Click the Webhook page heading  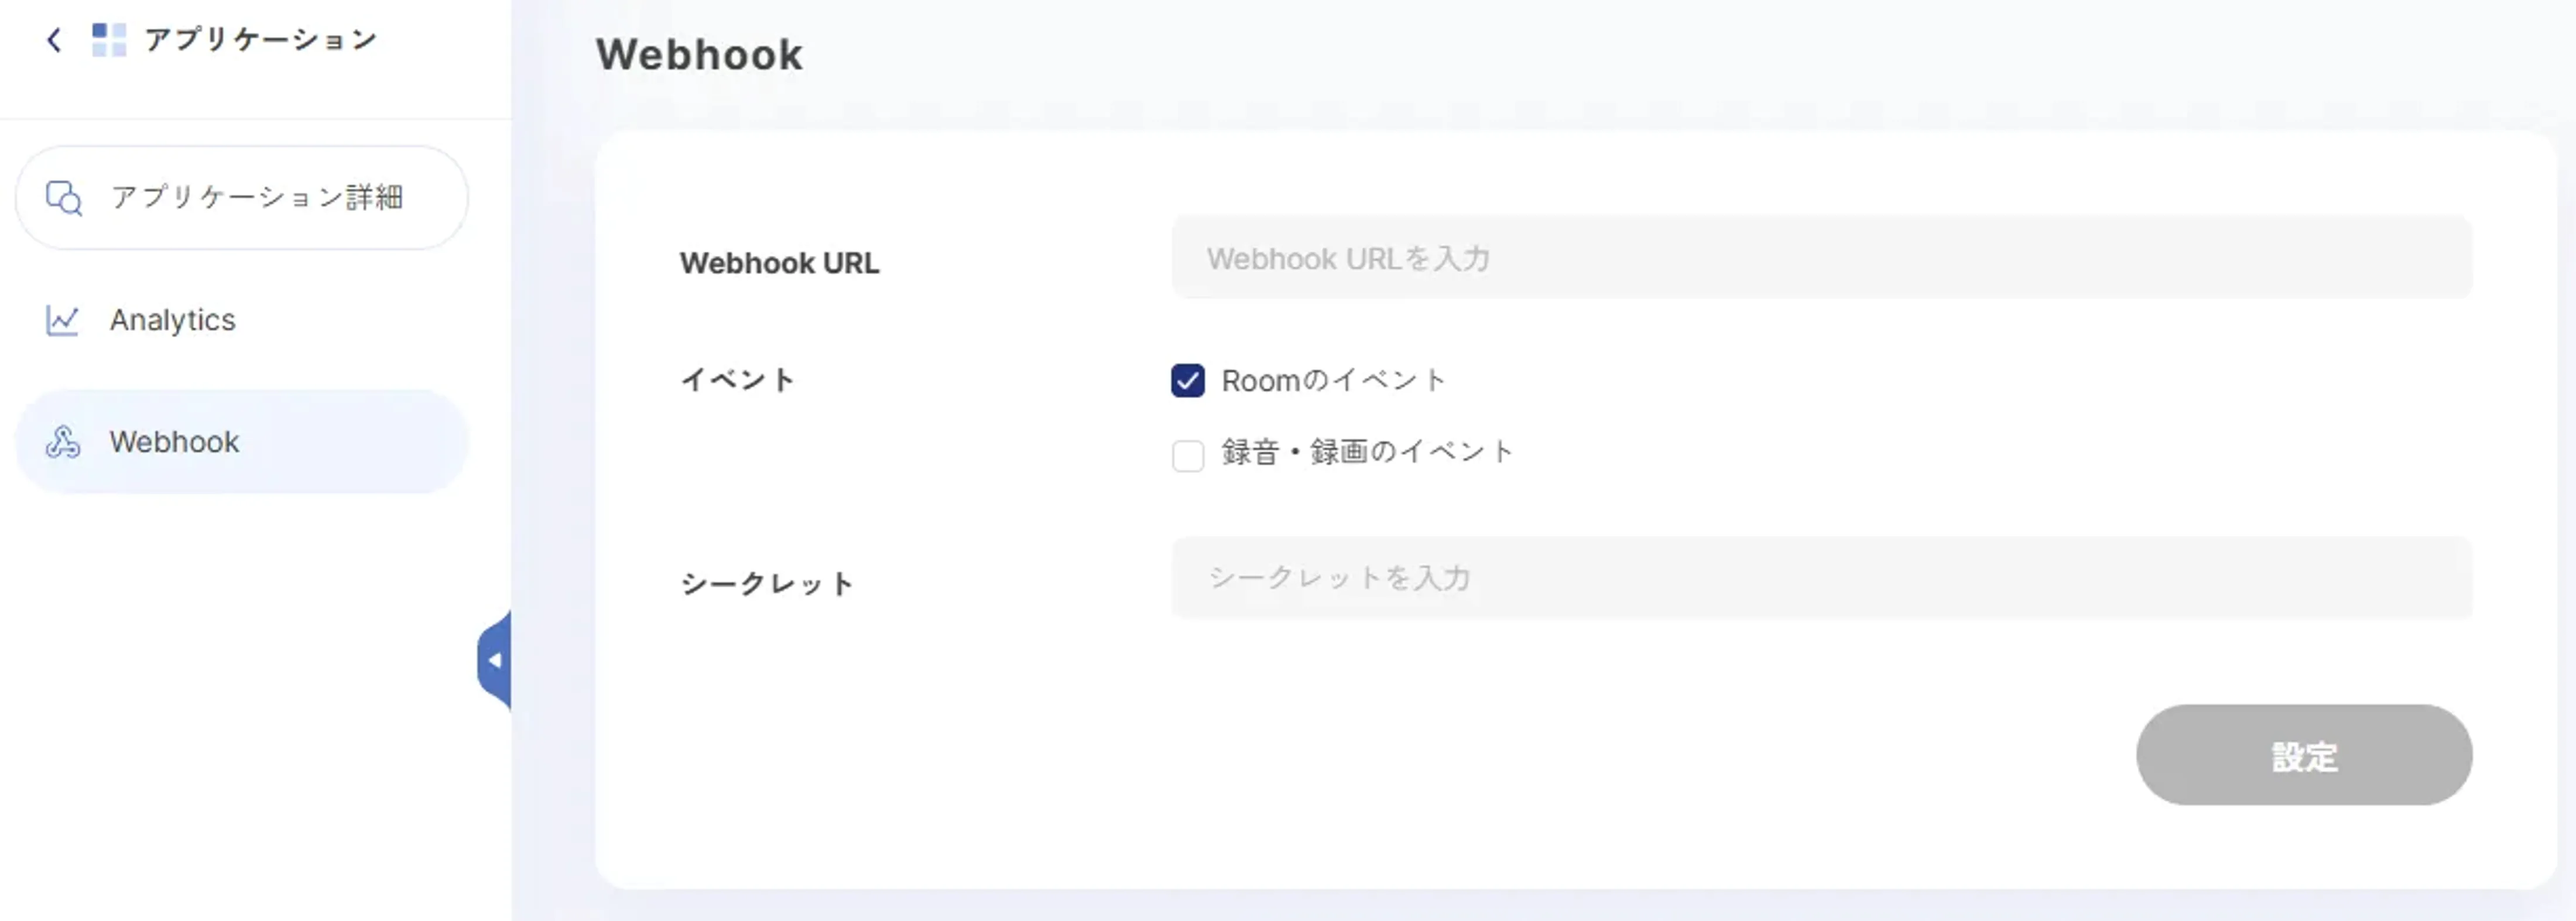point(699,55)
